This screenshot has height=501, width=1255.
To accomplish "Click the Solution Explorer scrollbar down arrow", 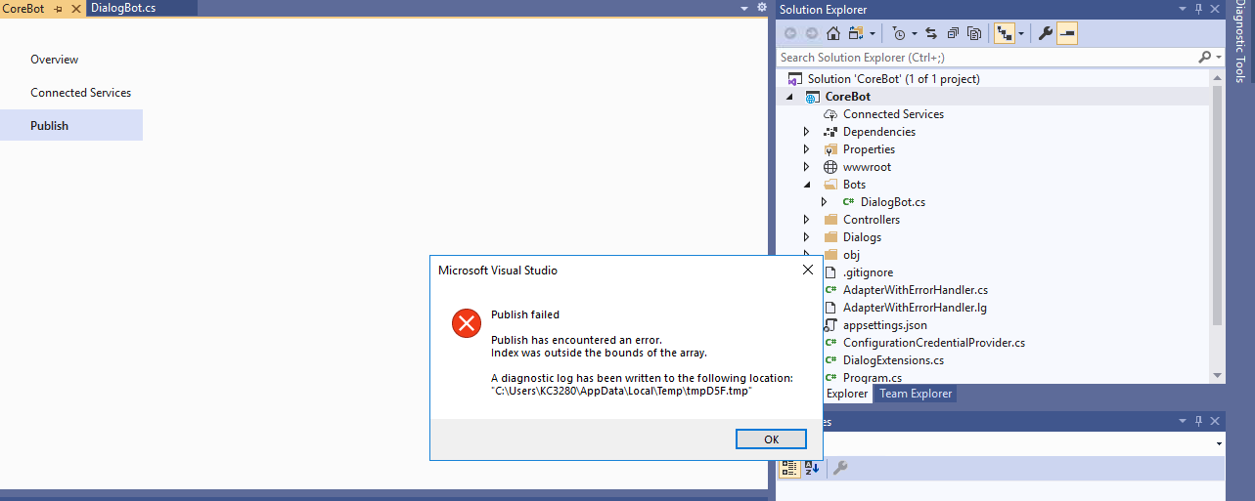I will [x=1218, y=375].
